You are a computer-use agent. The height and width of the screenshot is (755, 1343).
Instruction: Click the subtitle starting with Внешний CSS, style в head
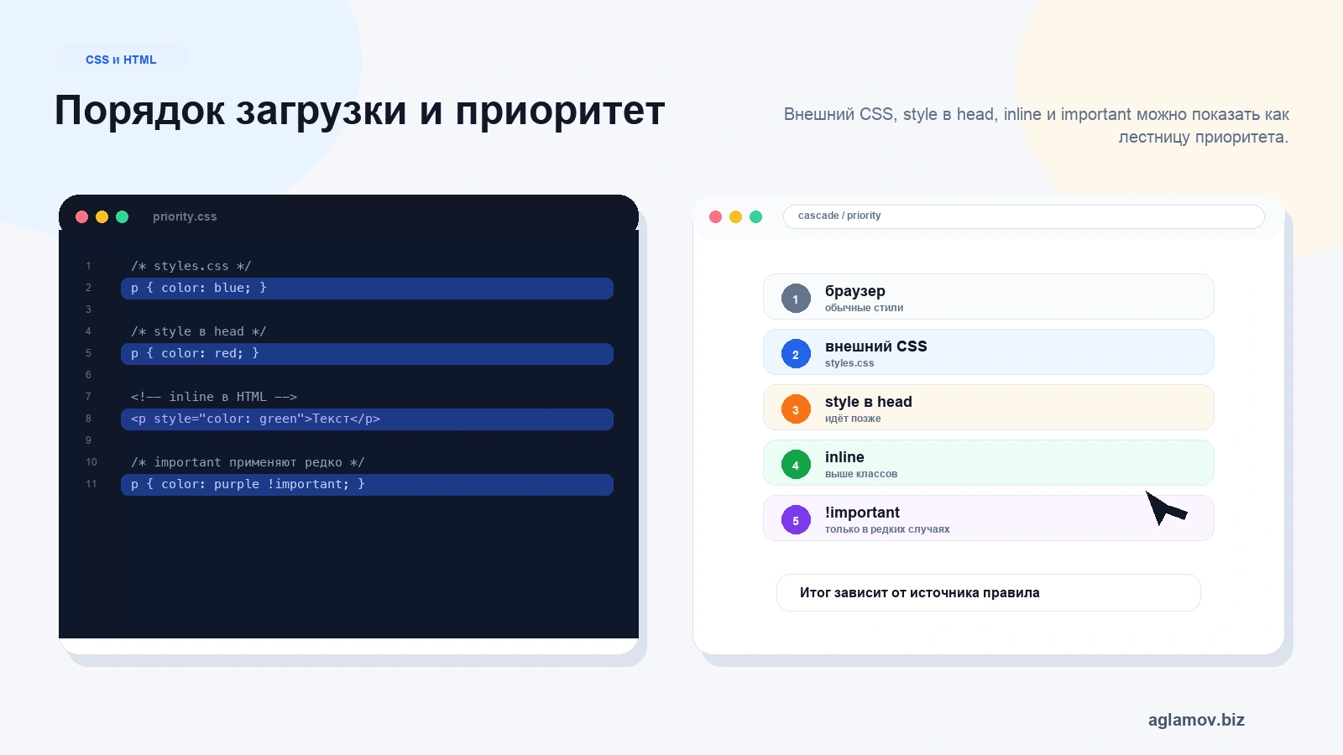[1036, 126]
